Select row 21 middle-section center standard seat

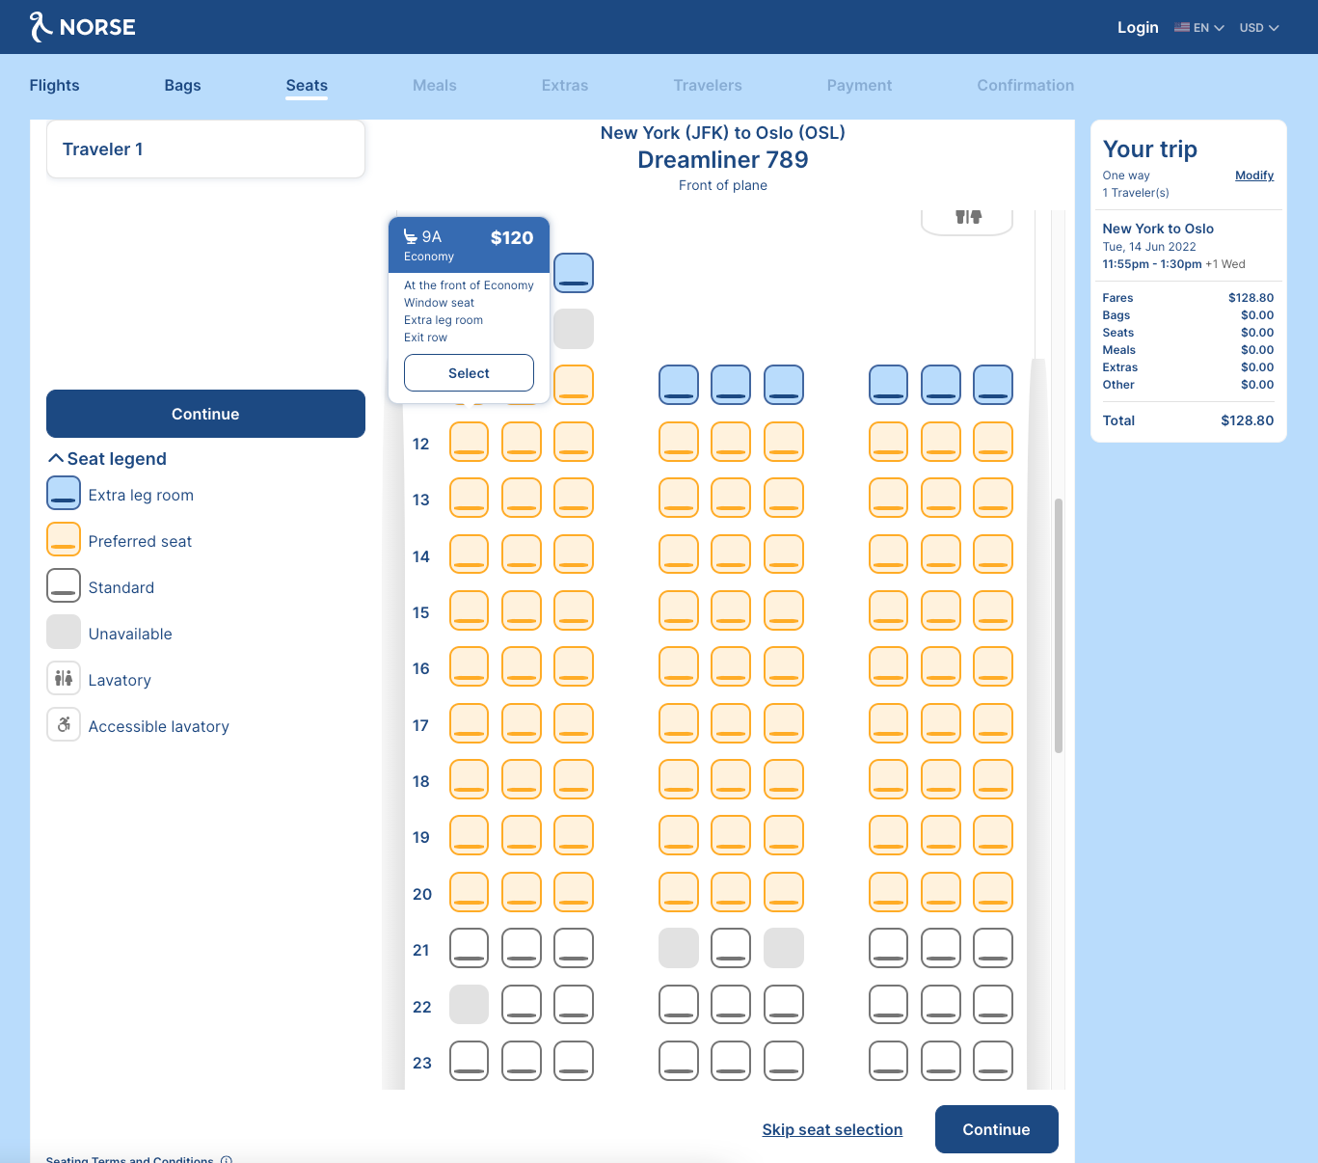731,948
